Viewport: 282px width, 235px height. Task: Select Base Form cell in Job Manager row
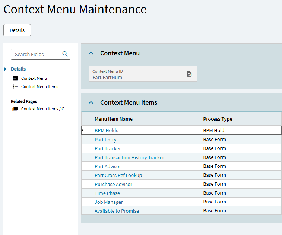[x=241, y=202]
